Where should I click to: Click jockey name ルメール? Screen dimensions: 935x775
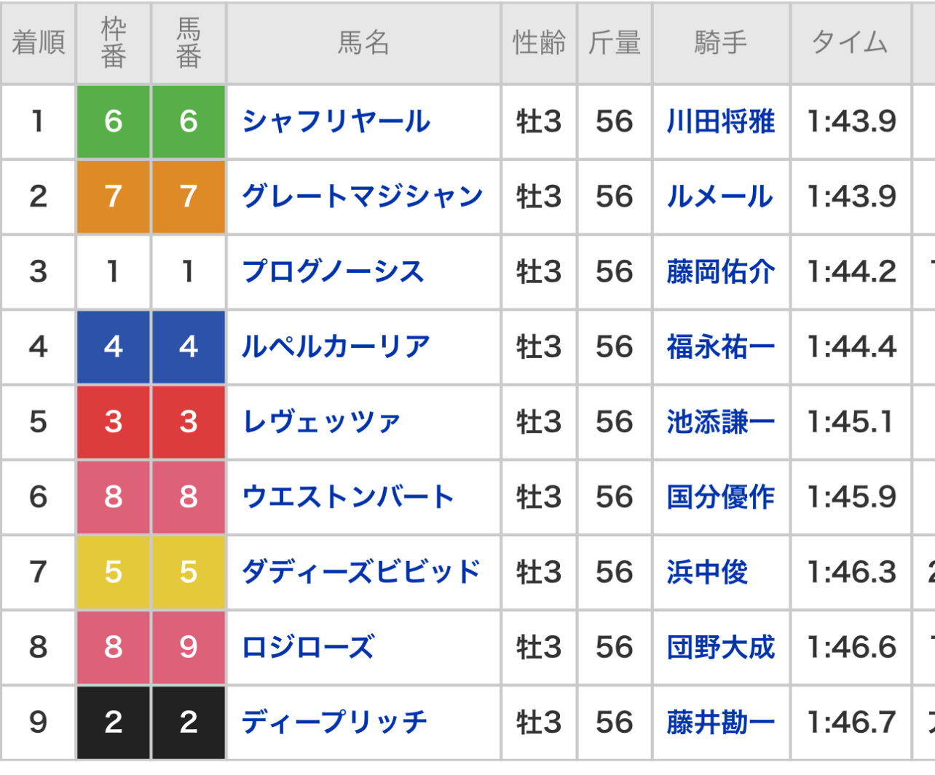click(719, 196)
